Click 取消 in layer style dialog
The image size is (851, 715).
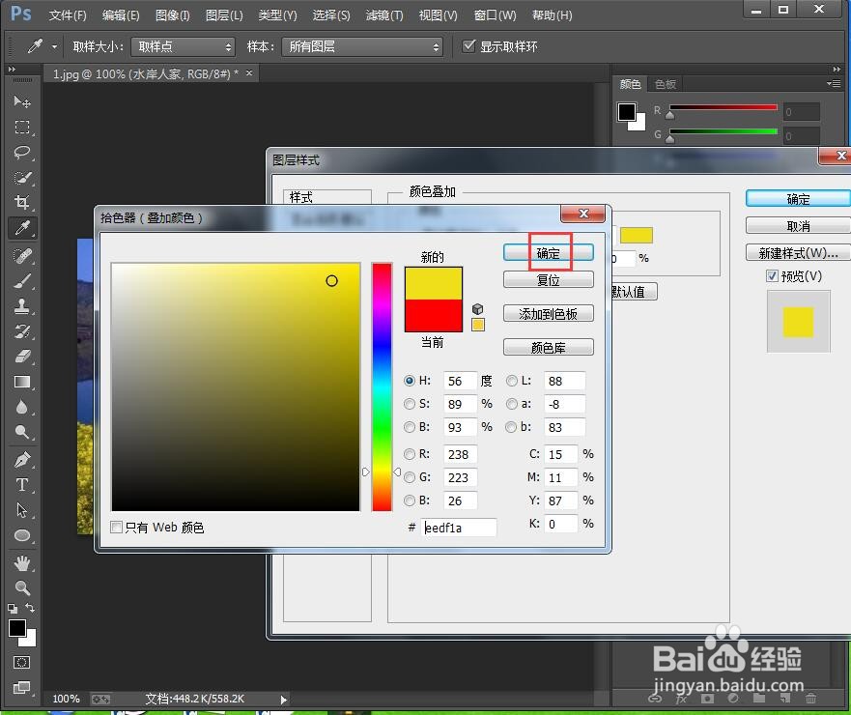798,226
